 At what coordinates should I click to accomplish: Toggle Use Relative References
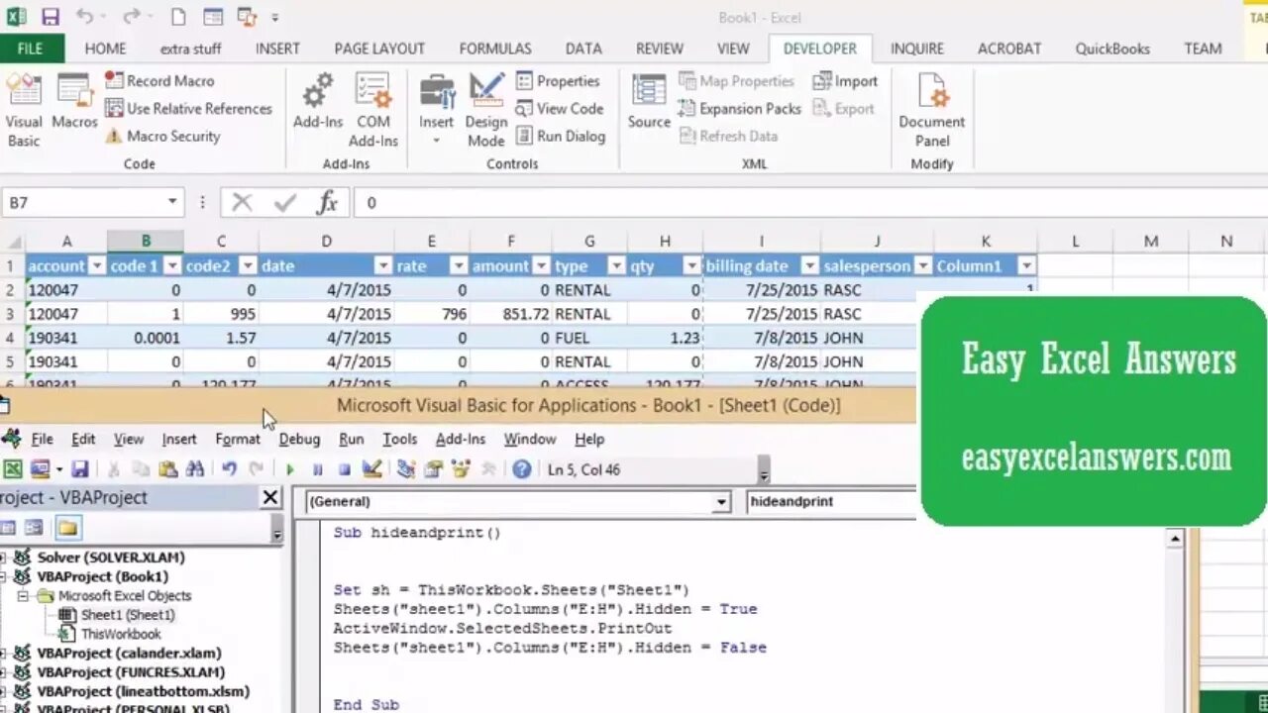coord(188,109)
